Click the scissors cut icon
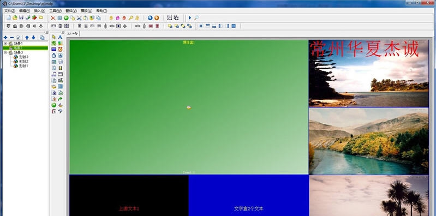 pos(79,18)
